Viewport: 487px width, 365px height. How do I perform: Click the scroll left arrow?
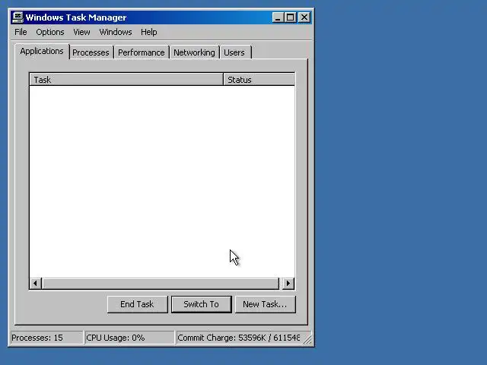(36, 284)
